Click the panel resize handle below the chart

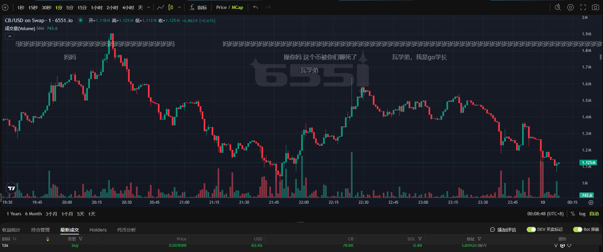pos(301,222)
